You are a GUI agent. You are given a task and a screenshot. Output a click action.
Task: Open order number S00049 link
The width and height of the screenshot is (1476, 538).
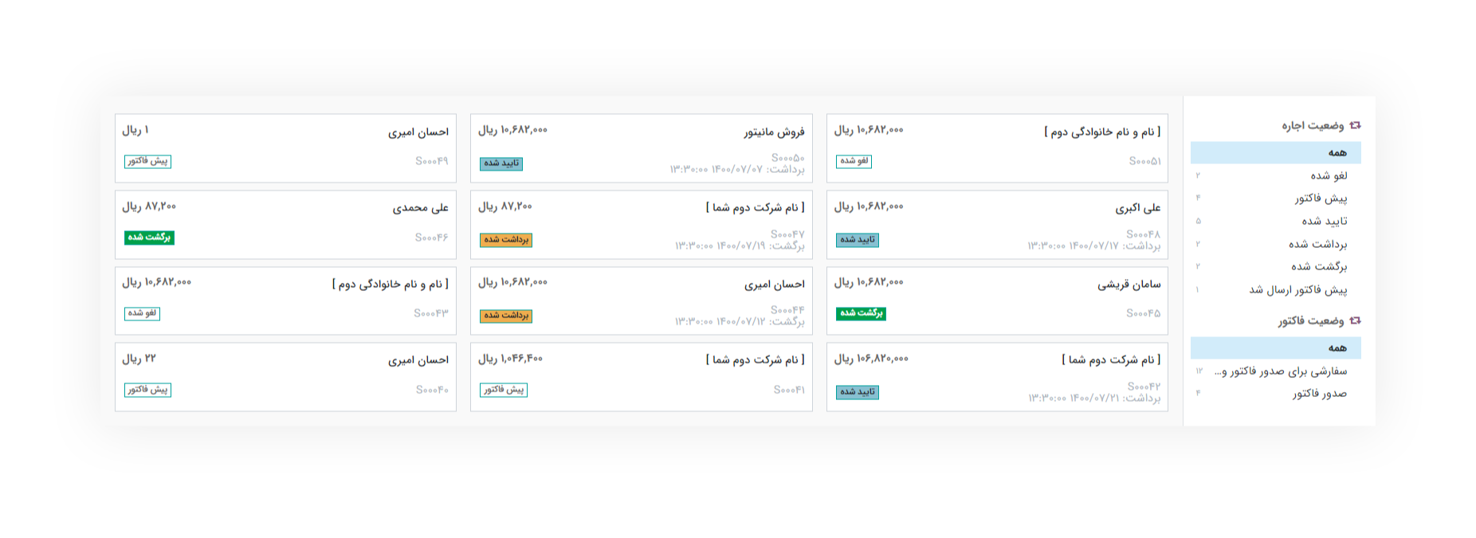point(431,161)
